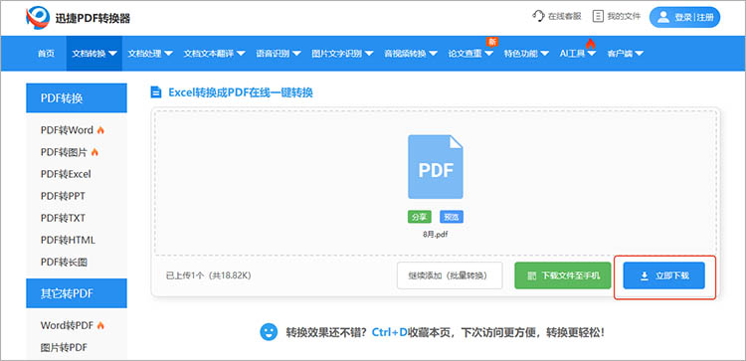Expand the 语音识别 dropdown arrow

(296, 54)
